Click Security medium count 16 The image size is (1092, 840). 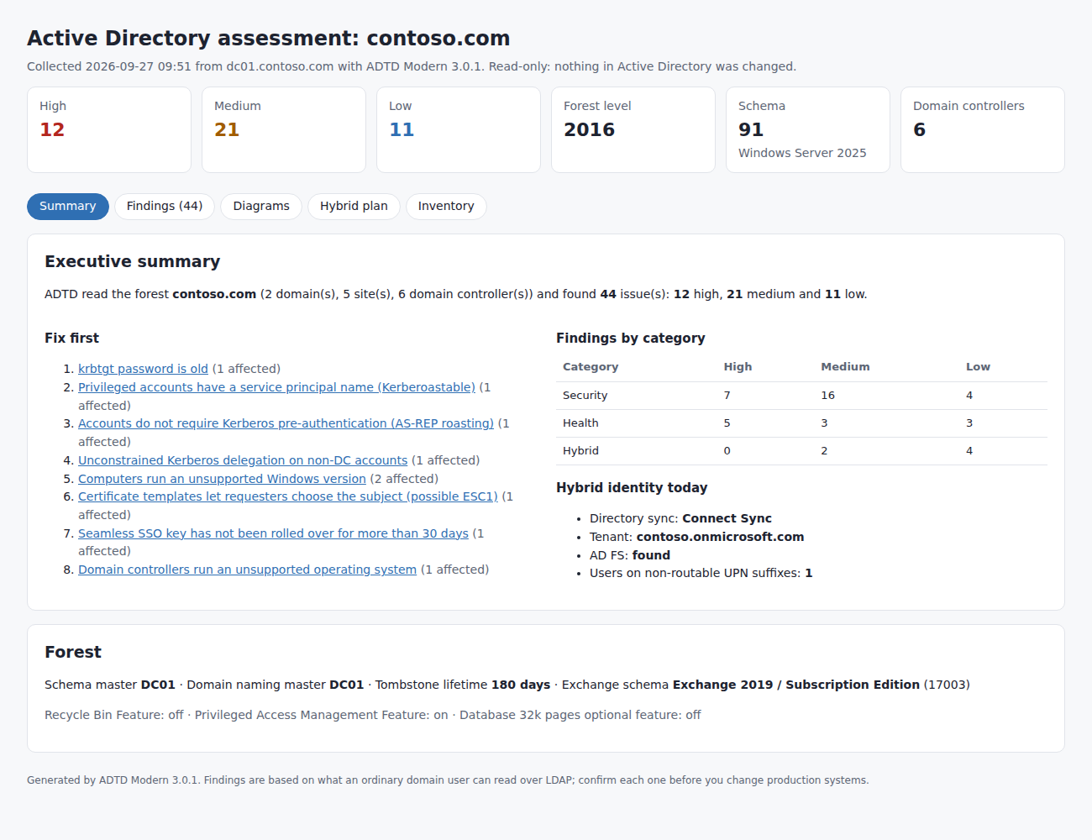coord(887,396)
